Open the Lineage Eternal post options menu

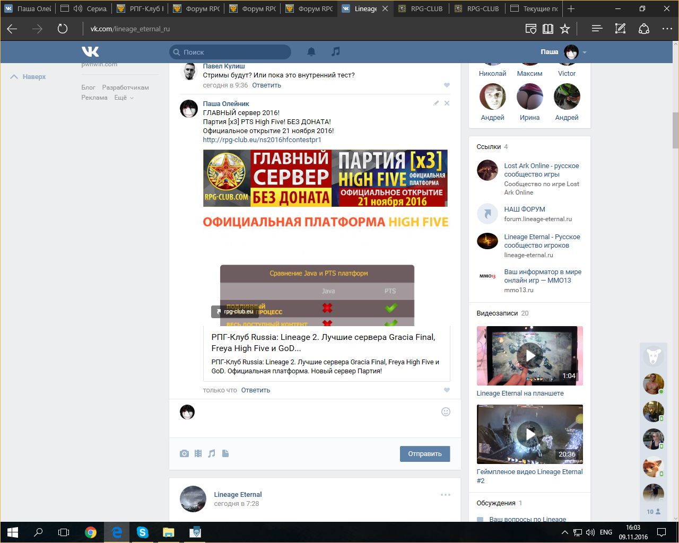coord(446,495)
